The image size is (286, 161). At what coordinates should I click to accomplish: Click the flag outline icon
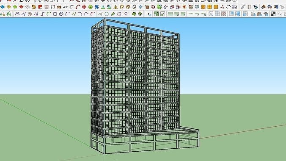pyautogui.click(x=53, y=7)
